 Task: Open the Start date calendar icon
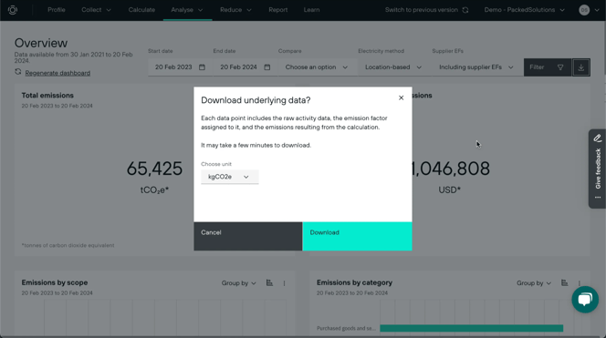coord(202,67)
